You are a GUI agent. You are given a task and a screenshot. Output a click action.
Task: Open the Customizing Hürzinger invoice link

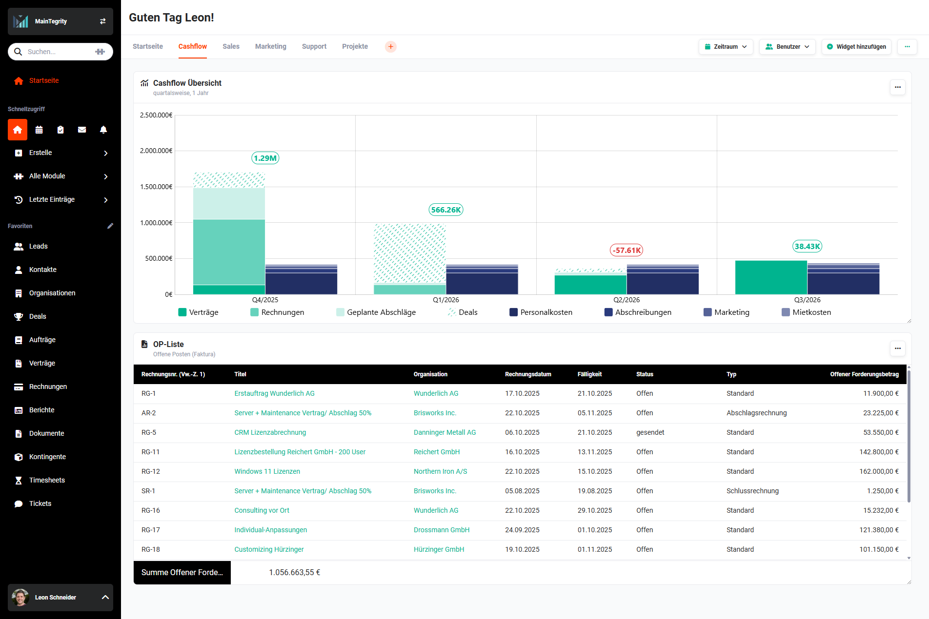click(x=269, y=549)
